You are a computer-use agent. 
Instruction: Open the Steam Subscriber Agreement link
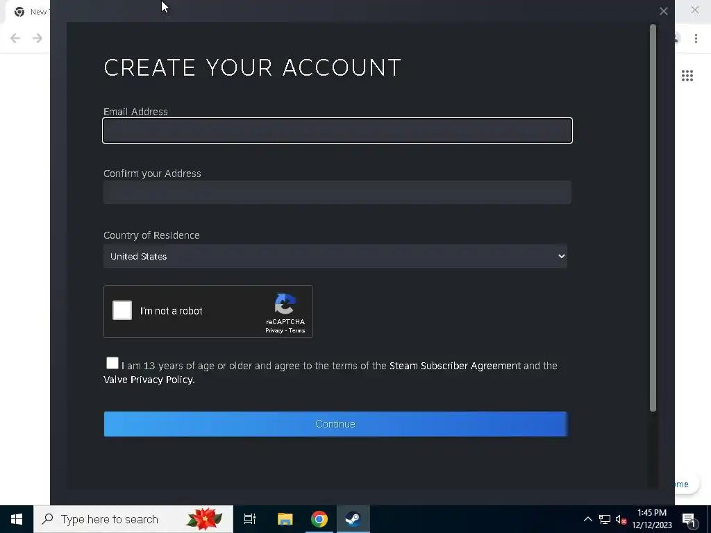click(x=455, y=366)
